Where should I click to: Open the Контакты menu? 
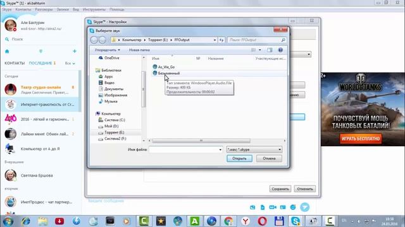(23, 9)
